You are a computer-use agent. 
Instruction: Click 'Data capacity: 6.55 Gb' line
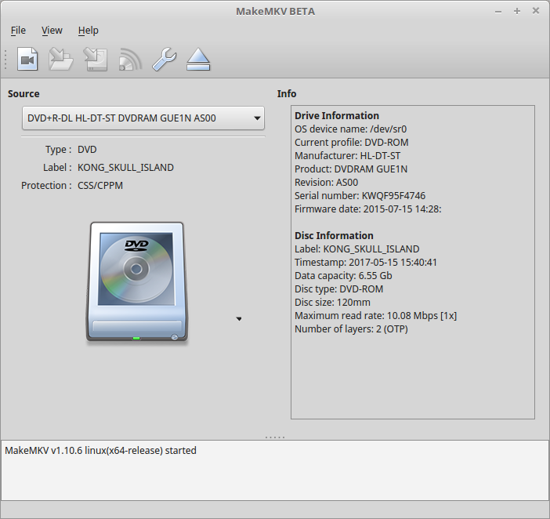pyautogui.click(x=343, y=276)
